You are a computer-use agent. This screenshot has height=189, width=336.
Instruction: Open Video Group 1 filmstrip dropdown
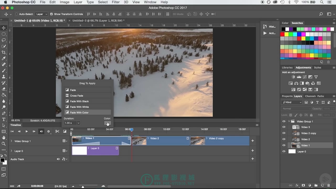click(65, 141)
